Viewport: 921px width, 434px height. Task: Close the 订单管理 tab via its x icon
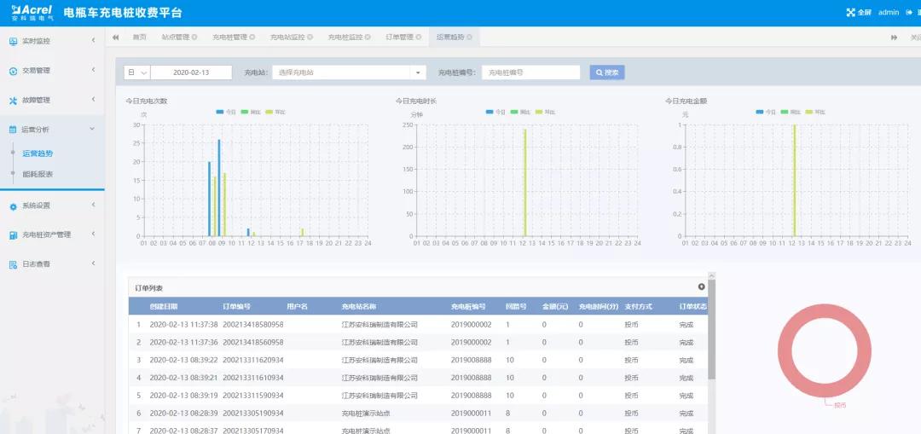pyautogui.click(x=419, y=38)
